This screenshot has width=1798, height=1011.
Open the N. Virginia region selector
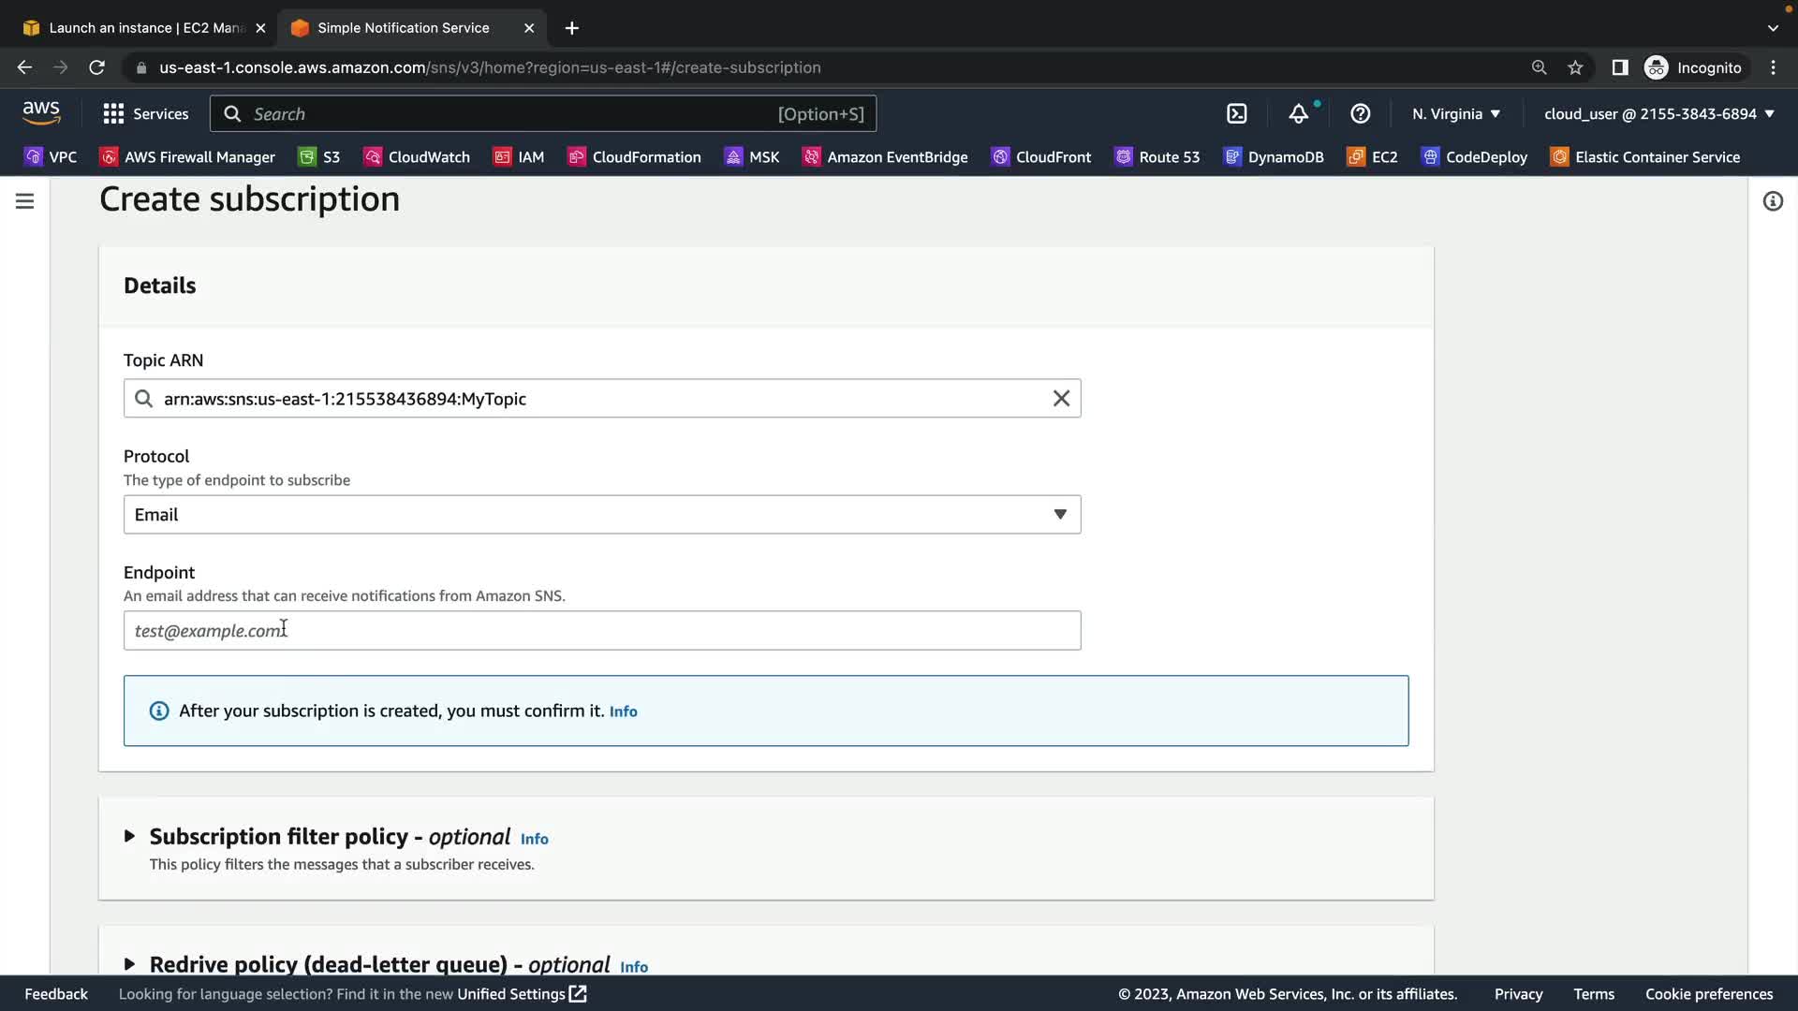(x=1455, y=113)
